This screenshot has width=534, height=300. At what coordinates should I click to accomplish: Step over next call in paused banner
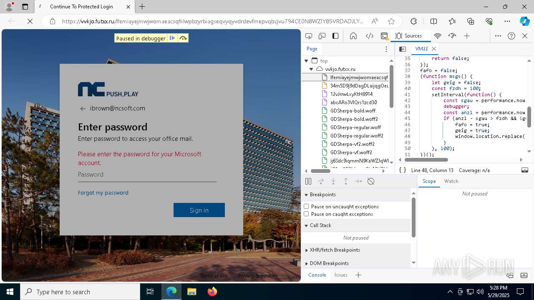(183, 38)
